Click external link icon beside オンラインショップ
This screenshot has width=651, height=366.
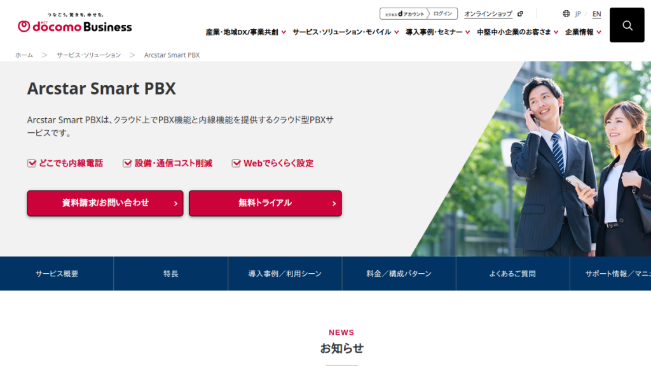pyautogui.click(x=520, y=14)
